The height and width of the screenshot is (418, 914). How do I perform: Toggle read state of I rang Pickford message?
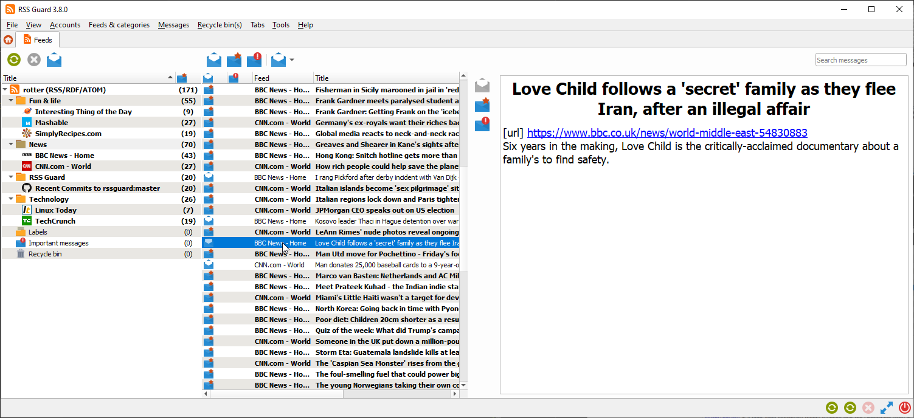(209, 177)
